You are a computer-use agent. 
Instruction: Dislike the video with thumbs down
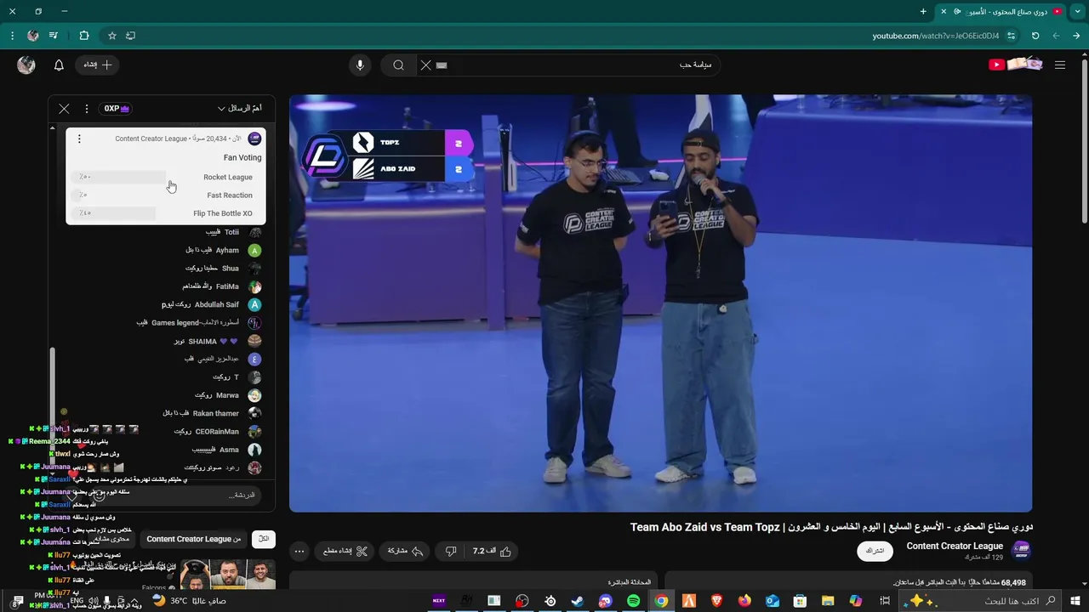[x=451, y=551]
